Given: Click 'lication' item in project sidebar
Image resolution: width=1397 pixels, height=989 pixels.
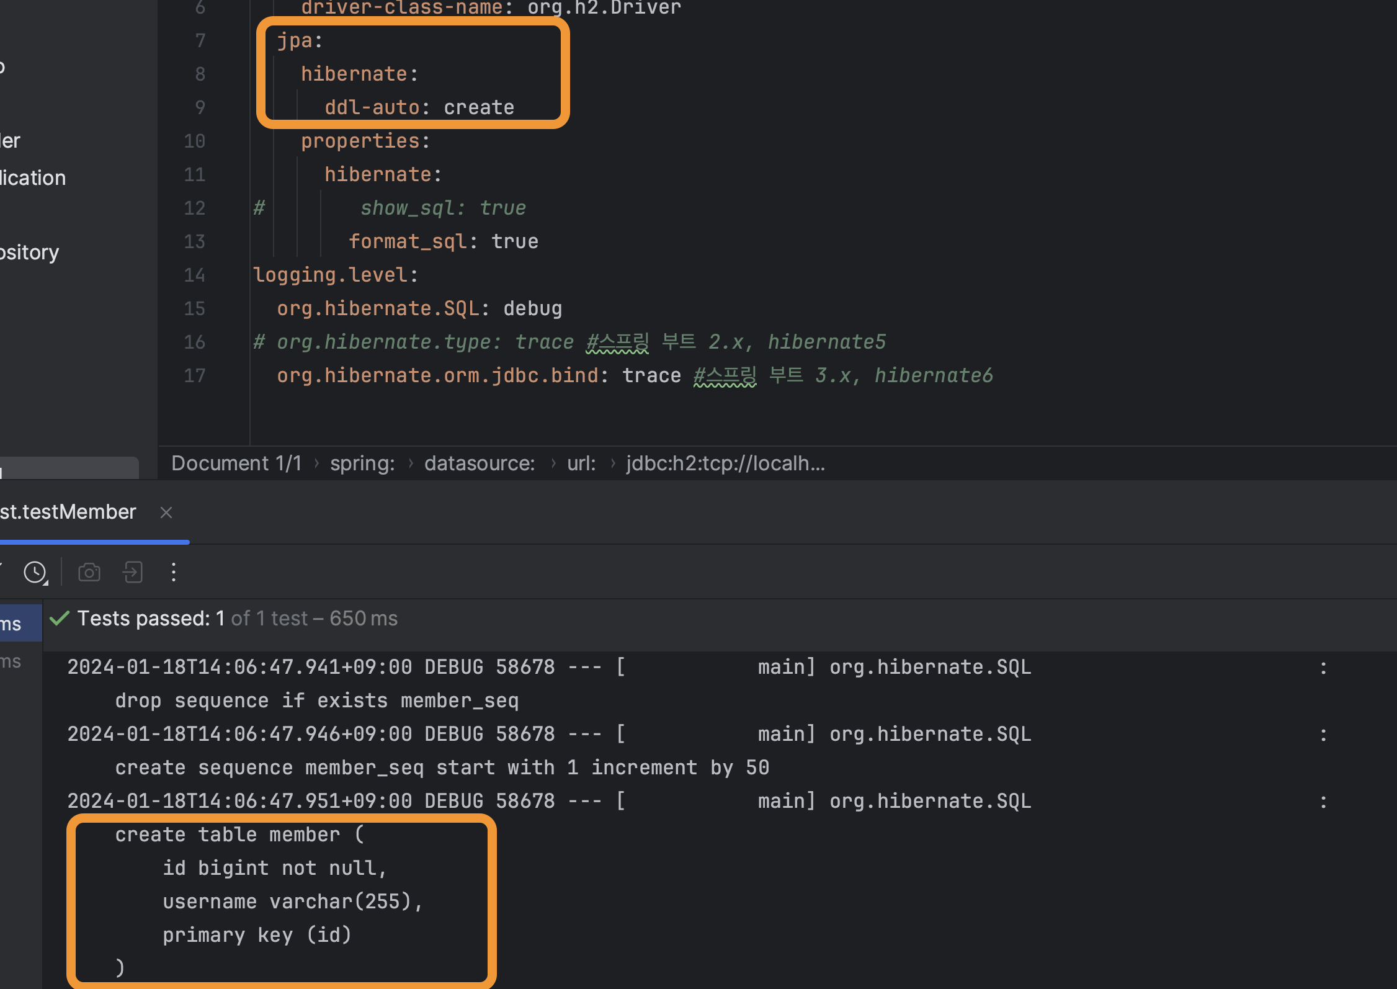Looking at the screenshot, I should (x=33, y=178).
